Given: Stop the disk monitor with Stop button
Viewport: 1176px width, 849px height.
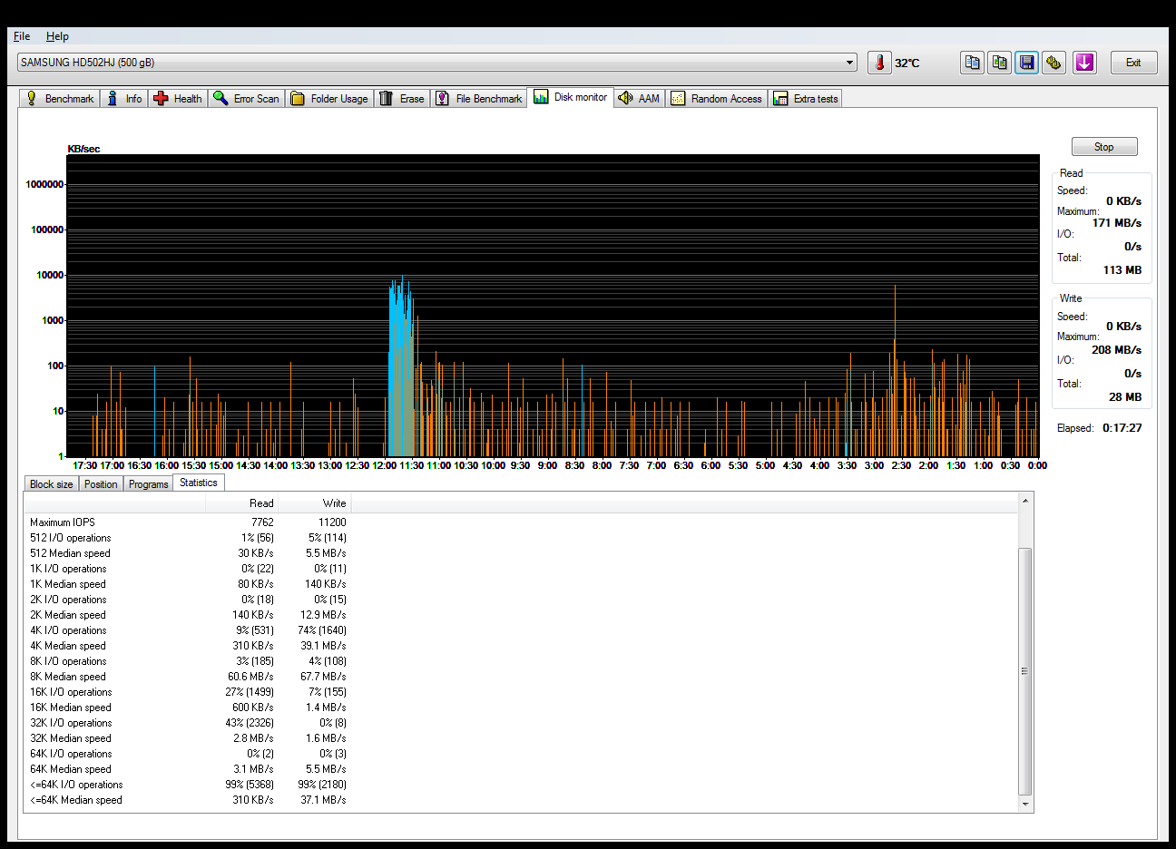Looking at the screenshot, I should tap(1103, 147).
